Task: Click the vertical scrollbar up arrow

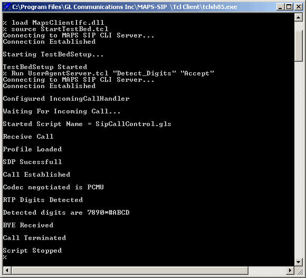Action: point(299,18)
